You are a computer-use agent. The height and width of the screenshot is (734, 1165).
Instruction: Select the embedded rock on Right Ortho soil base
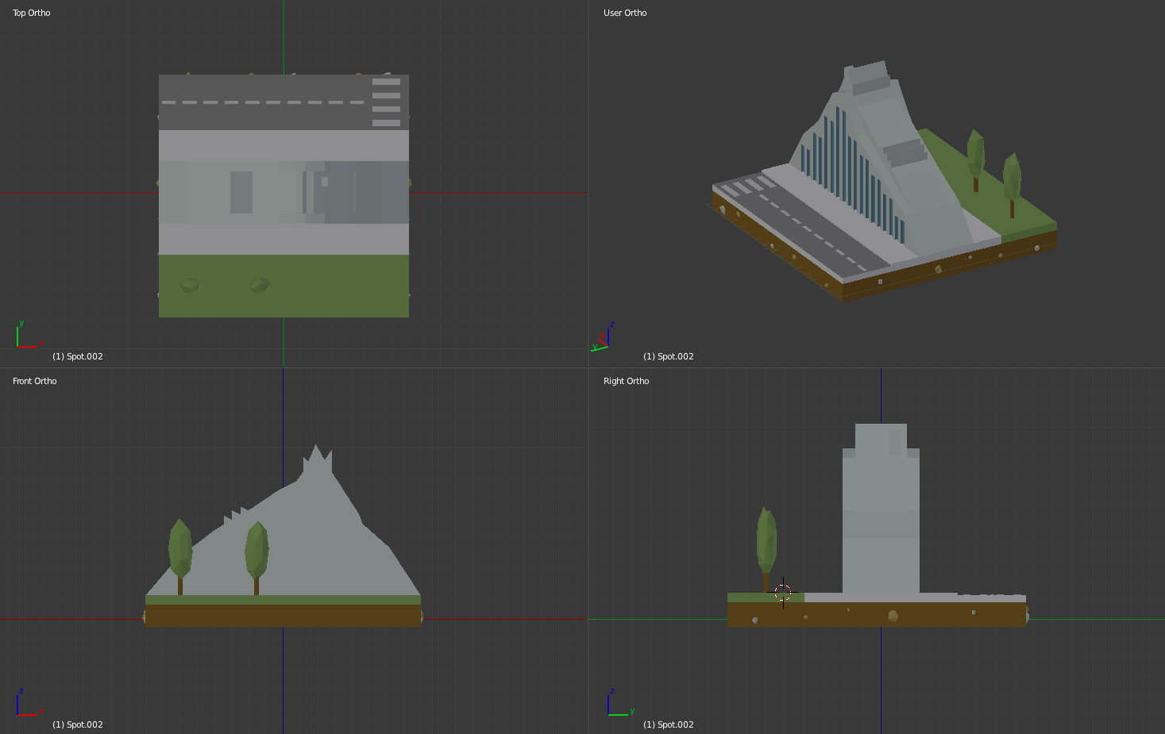tap(893, 616)
